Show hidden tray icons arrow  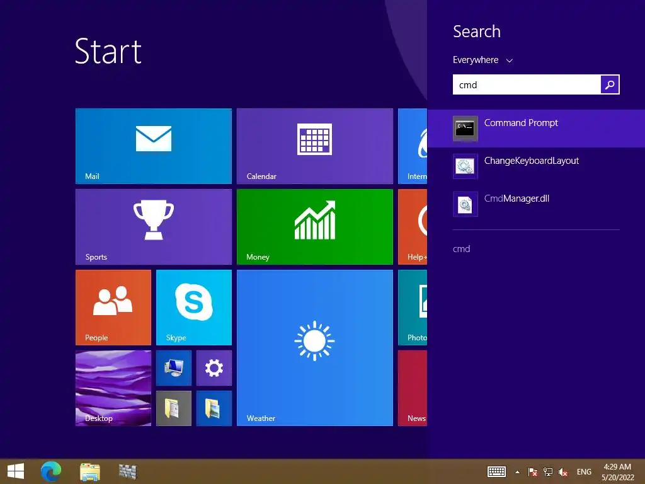coord(518,472)
